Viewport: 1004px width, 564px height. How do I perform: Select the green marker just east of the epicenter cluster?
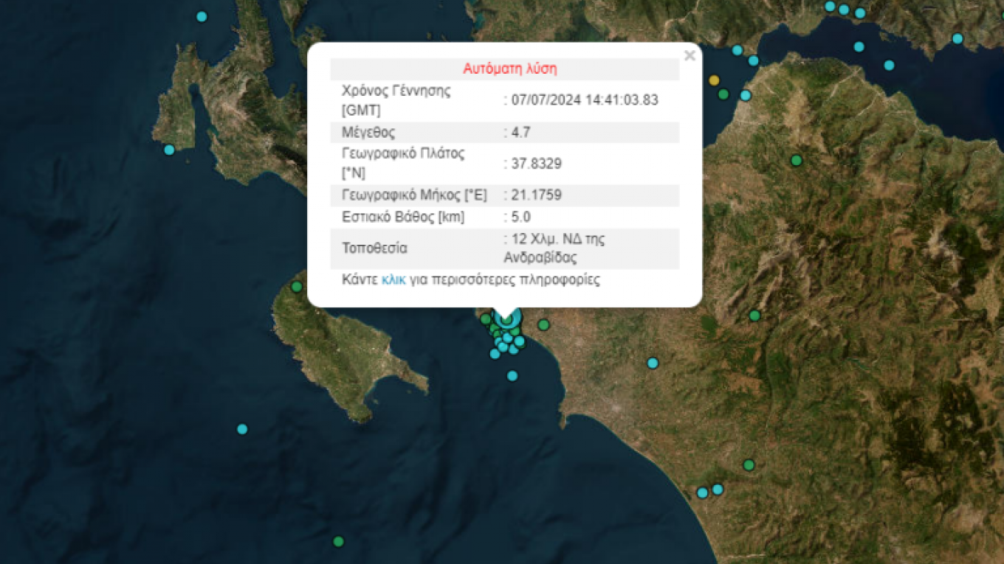tap(543, 324)
